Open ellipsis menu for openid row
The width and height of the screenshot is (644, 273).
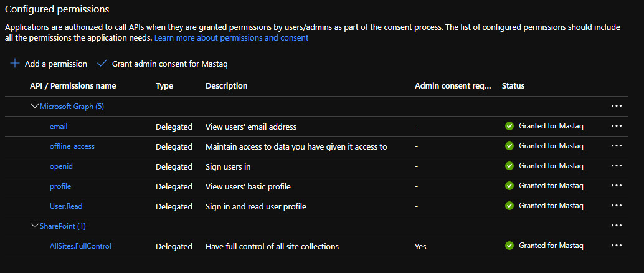(x=617, y=166)
